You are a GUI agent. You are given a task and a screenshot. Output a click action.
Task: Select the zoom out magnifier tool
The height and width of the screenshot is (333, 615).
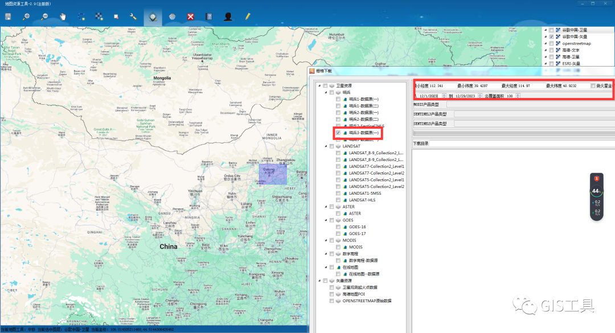pyautogui.click(x=45, y=17)
